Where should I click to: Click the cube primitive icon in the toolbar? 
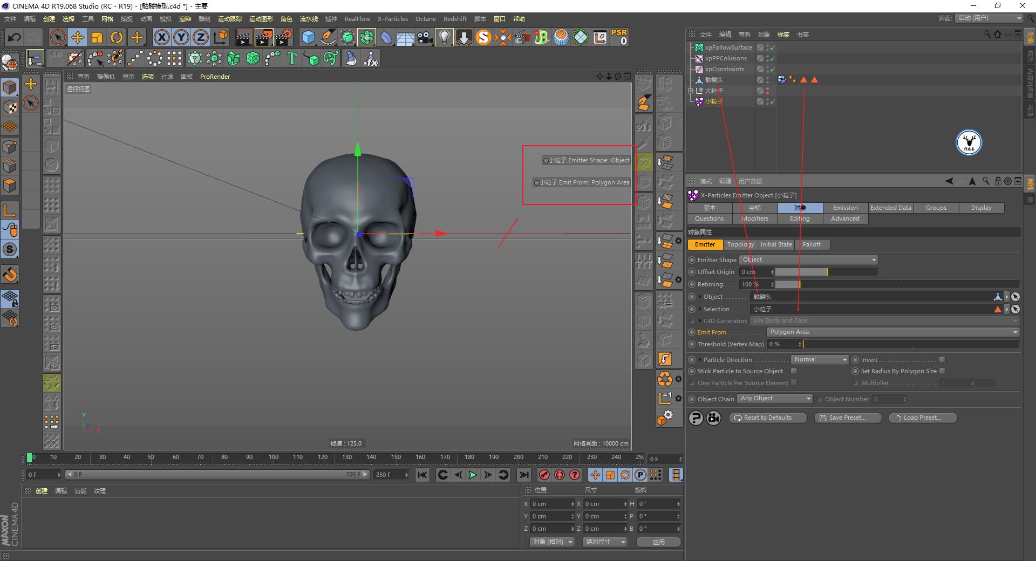tap(308, 37)
